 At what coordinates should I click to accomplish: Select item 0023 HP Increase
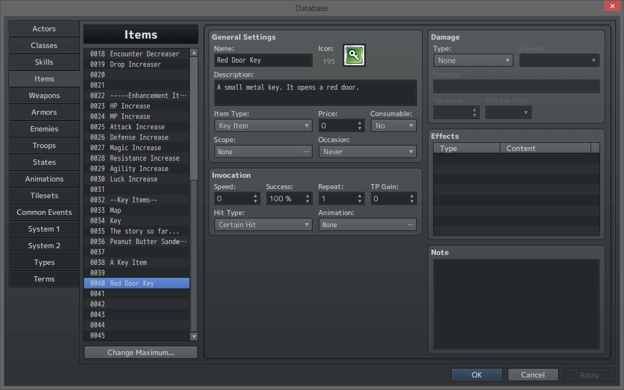click(x=137, y=106)
